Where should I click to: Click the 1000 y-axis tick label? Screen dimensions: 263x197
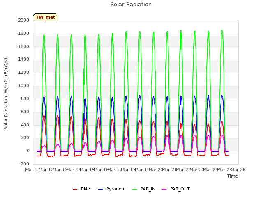pyautogui.click(x=24, y=86)
